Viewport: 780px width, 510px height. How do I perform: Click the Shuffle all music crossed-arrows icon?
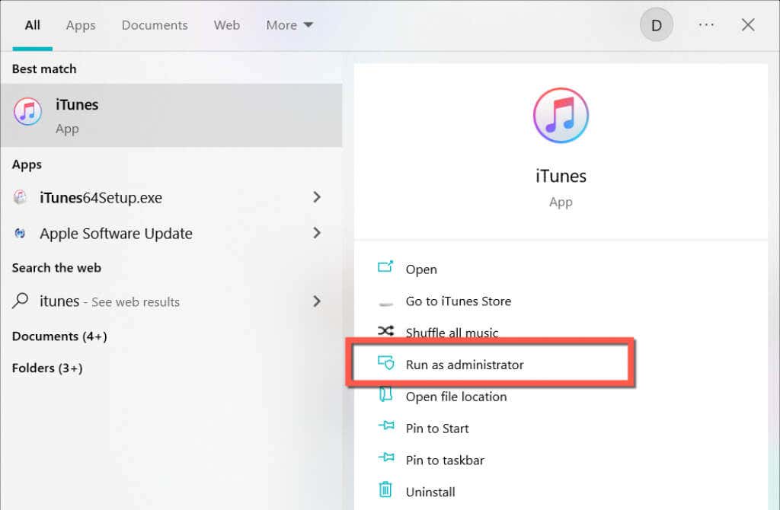click(387, 333)
